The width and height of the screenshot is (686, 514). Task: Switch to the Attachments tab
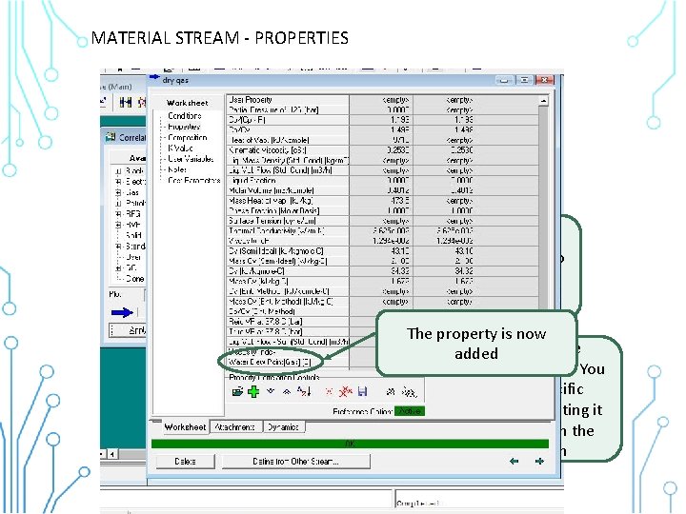235,427
